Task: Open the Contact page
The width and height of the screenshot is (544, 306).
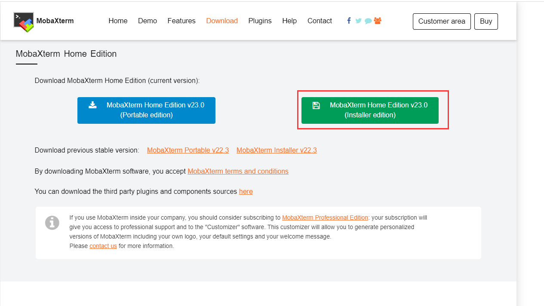Action: point(320,21)
